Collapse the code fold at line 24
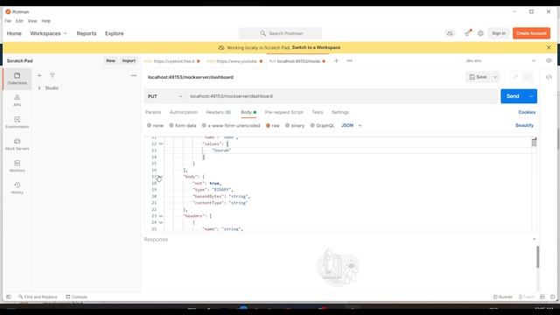This screenshot has height=315, width=560. pos(161,222)
